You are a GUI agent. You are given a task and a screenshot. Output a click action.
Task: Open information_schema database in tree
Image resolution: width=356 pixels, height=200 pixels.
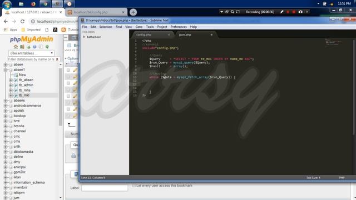[x=29, y=183]
